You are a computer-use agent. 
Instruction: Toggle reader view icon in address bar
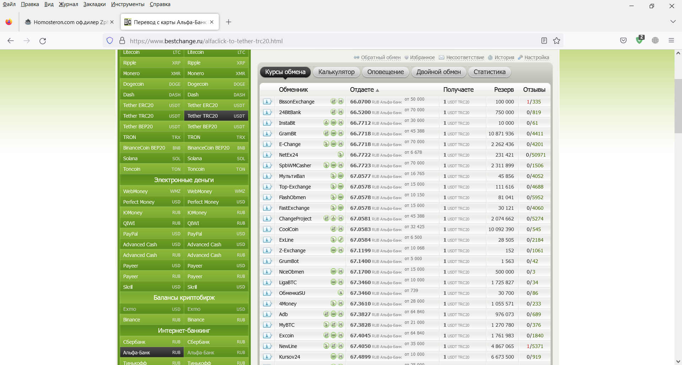click(544, 41)
